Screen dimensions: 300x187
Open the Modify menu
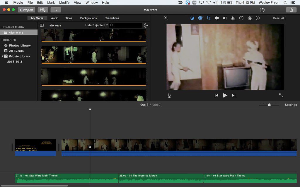(x=64, y=3)
